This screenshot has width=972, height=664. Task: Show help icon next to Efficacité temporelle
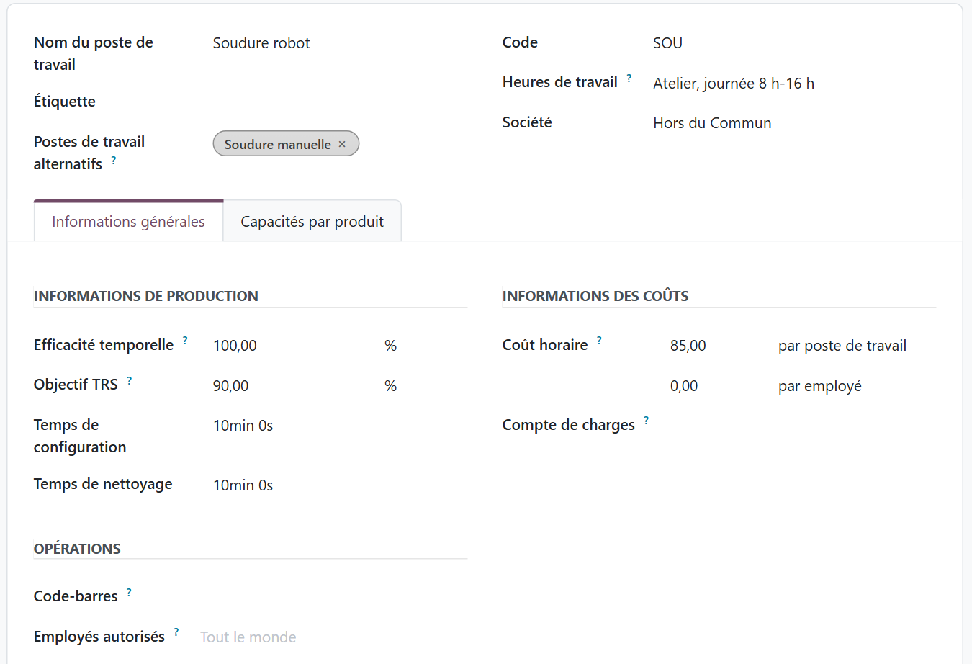(185, 341)
